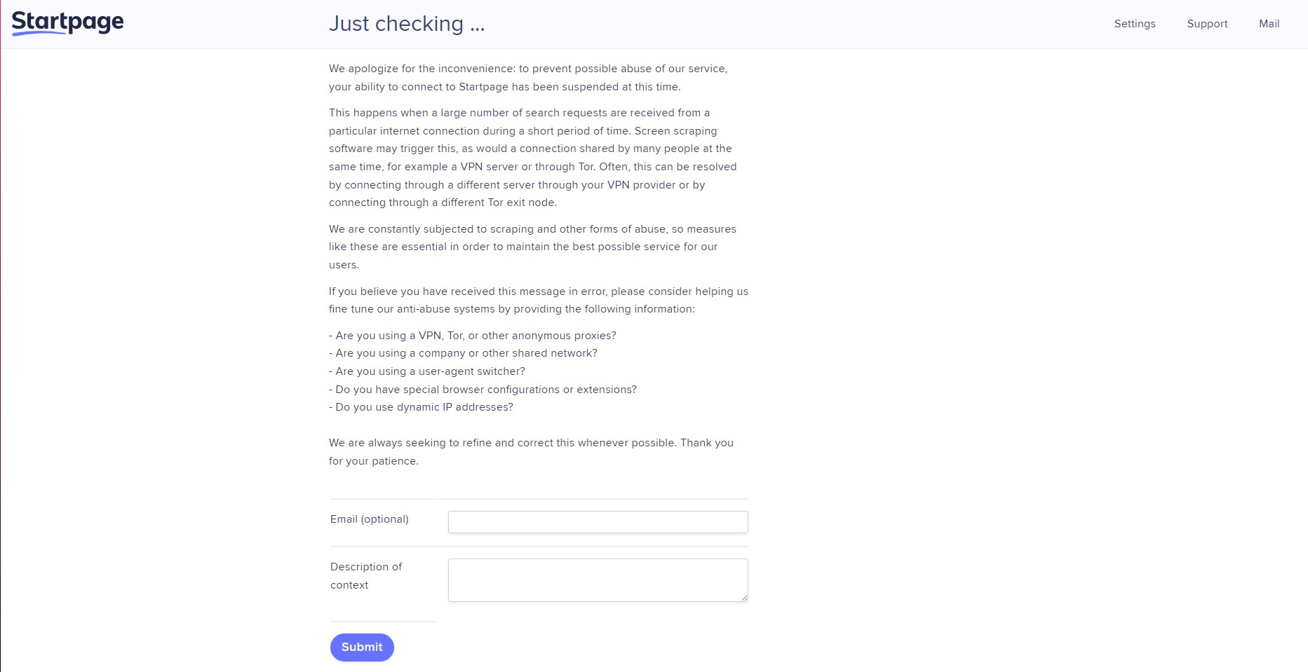Screen dimensions: 1308x672
Task: Focus the Email (optional) input field
Action: [x=598, y=522]
